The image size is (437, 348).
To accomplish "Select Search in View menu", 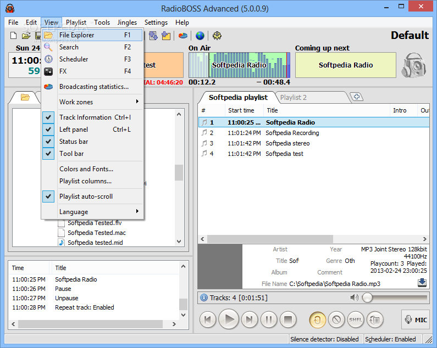I will (x=92, y=47).
